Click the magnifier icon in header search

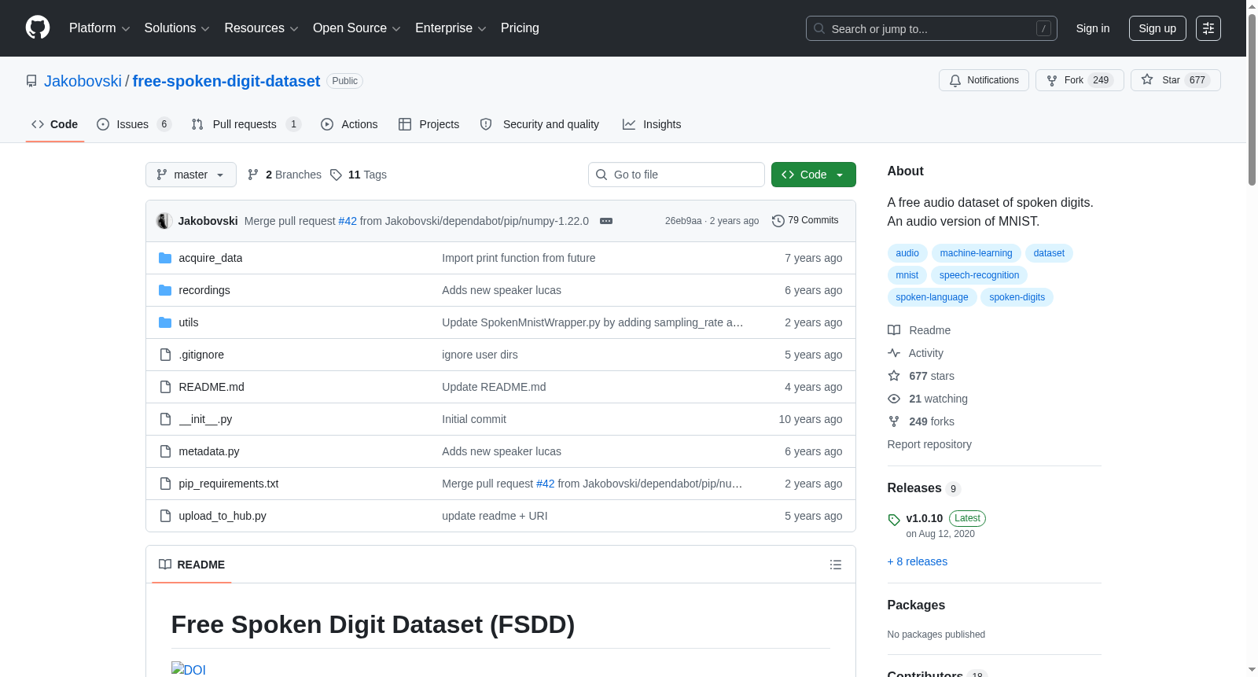coord(819,28)
